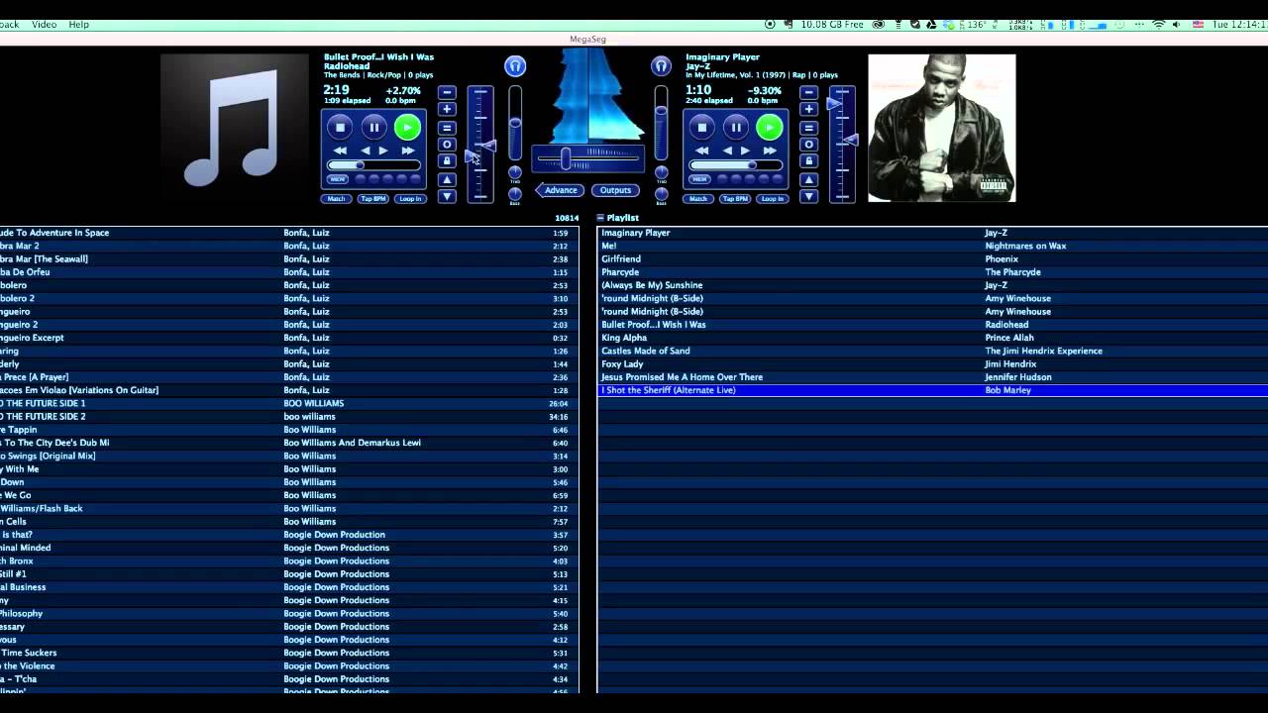This screenshot has width=1268, height=713.
Task: Click Match button under the Radiohead deck
Action: pyautogui.click(x=337, y=199)
